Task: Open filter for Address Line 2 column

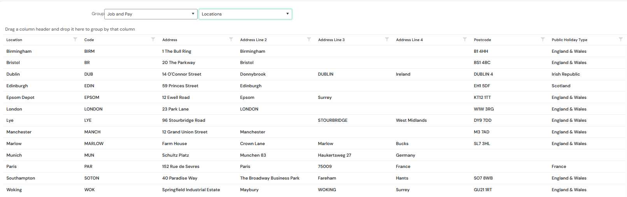Action: 309,40
